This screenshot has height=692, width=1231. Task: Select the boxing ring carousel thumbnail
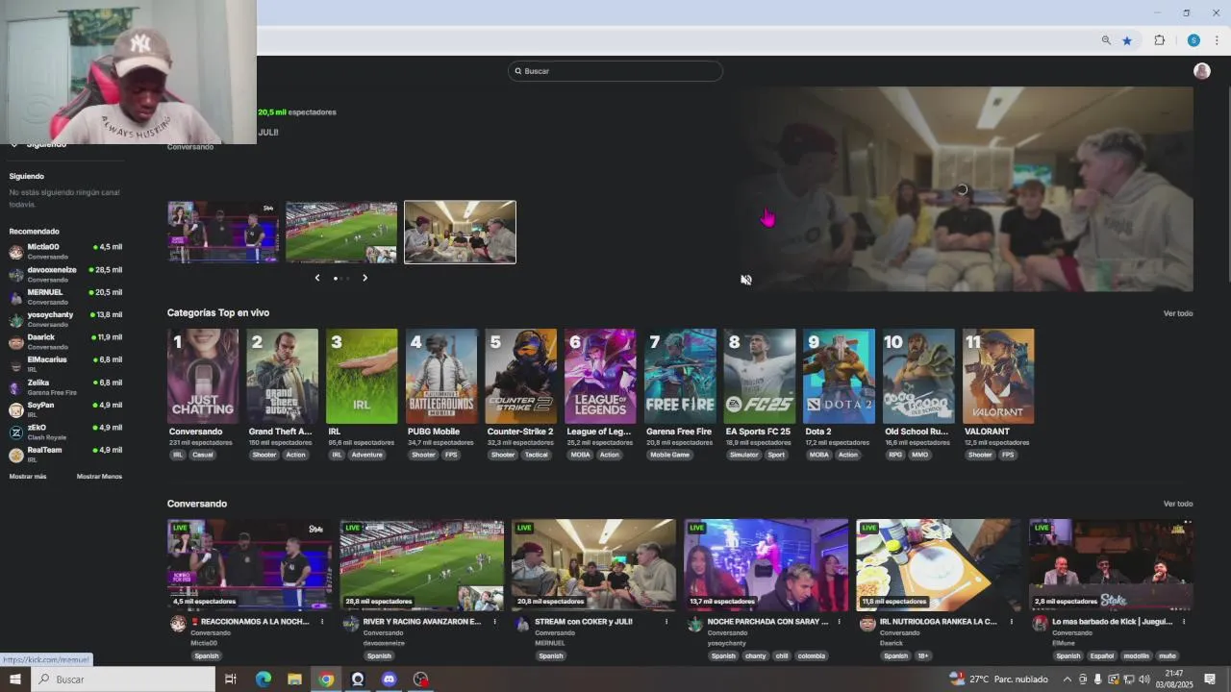(223, 232)
